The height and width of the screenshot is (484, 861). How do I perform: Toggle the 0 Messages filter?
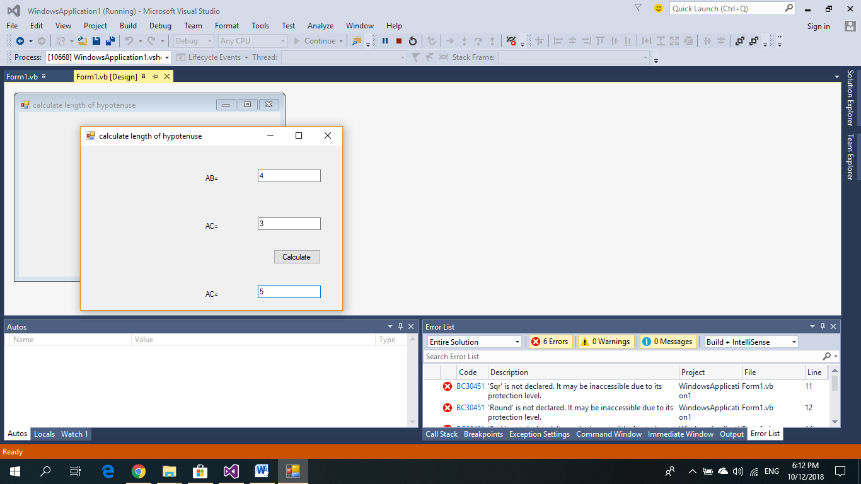(x=668, y=342)
